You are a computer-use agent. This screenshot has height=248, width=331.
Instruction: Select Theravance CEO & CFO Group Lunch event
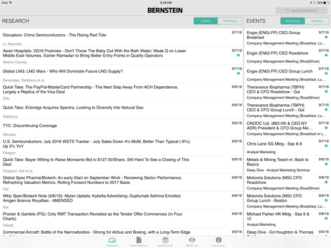(x=287, y=110)
